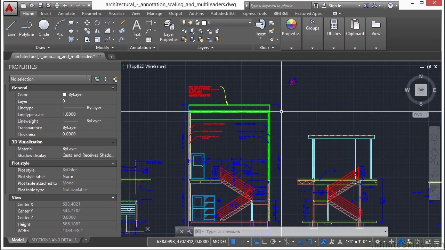The height and width of the screenshot is (250, 445).
Task: Click the Autodesk Exchange X icon
Action: point(366,6)
